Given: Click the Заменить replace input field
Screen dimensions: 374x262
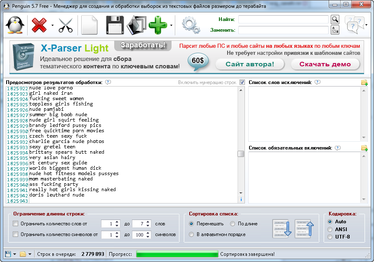Looking at the screenshot, I should click(x=283, y=30).
